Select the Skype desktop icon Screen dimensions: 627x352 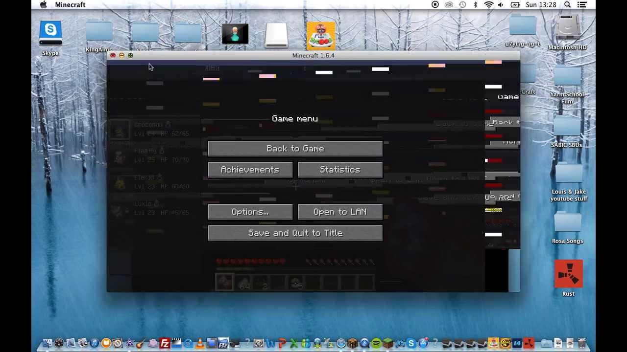tap(50, 34)
